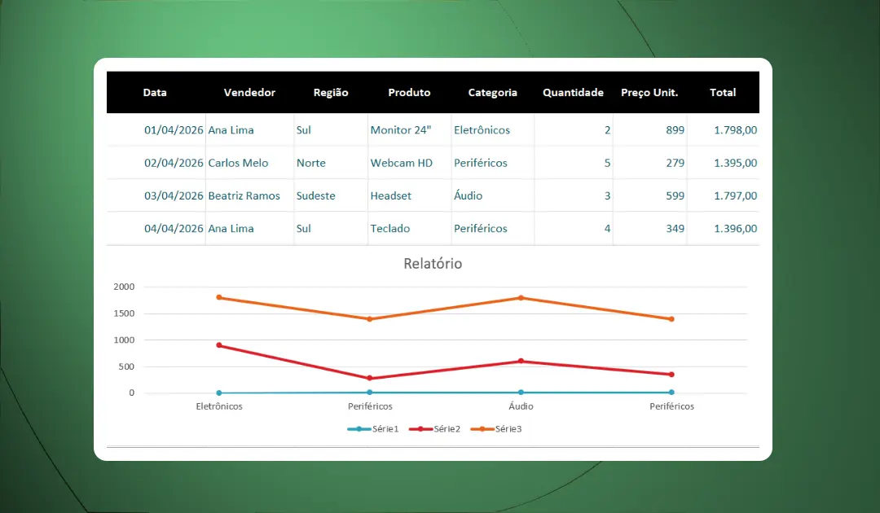Select the Headset product cell
Screen dimensions: 880x513
click(x=390, y=195)
